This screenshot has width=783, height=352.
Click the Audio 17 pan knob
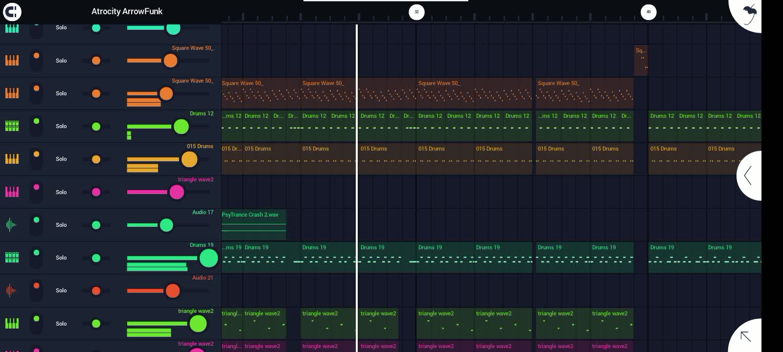pyautogui.click(x=96, y=225)
